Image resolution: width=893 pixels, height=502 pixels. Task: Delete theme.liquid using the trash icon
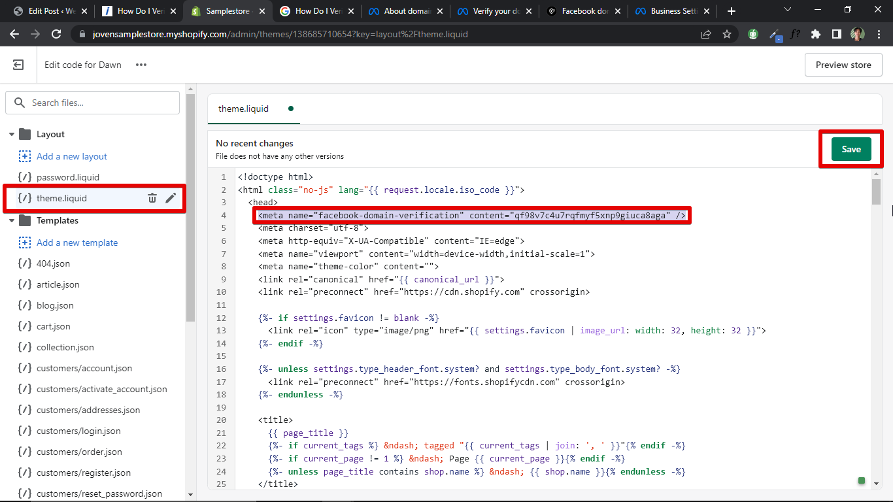(152, 198)
